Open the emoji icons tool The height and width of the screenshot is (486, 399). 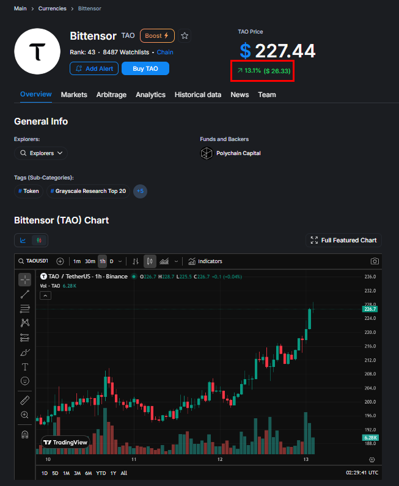[x=25, y=381]
